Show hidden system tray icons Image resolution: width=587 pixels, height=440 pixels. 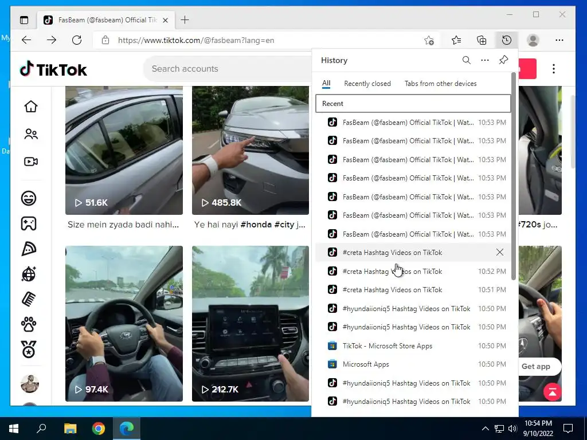pos(485,429)
